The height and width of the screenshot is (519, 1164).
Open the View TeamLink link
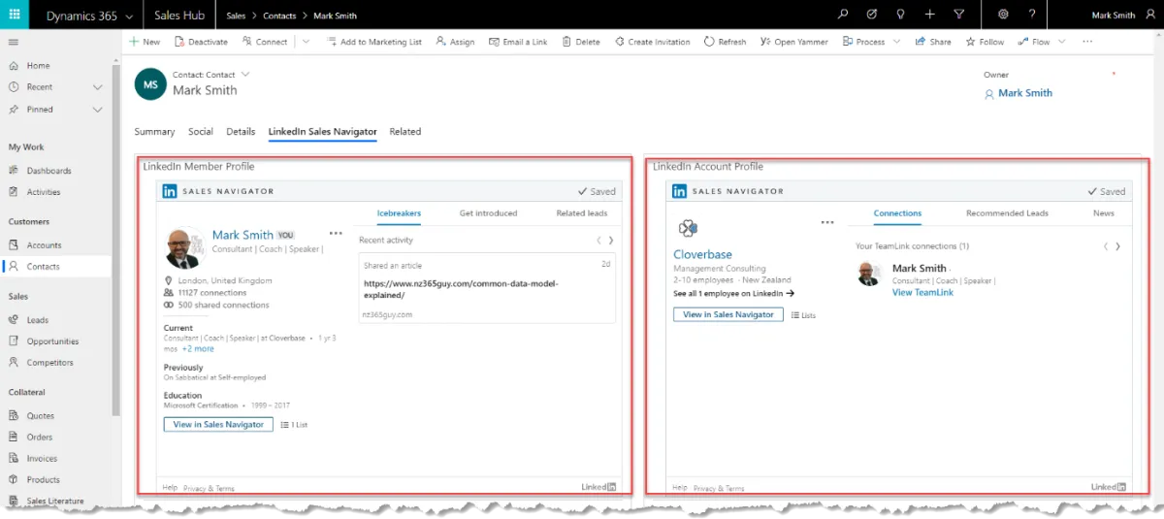pyautogui.click(x=922, y=292)
